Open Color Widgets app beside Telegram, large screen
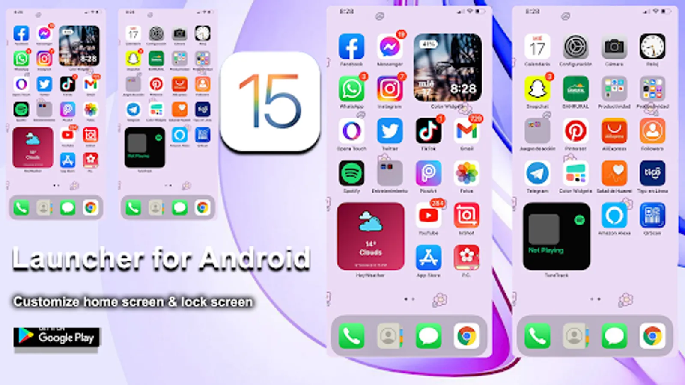 (575, 173)
